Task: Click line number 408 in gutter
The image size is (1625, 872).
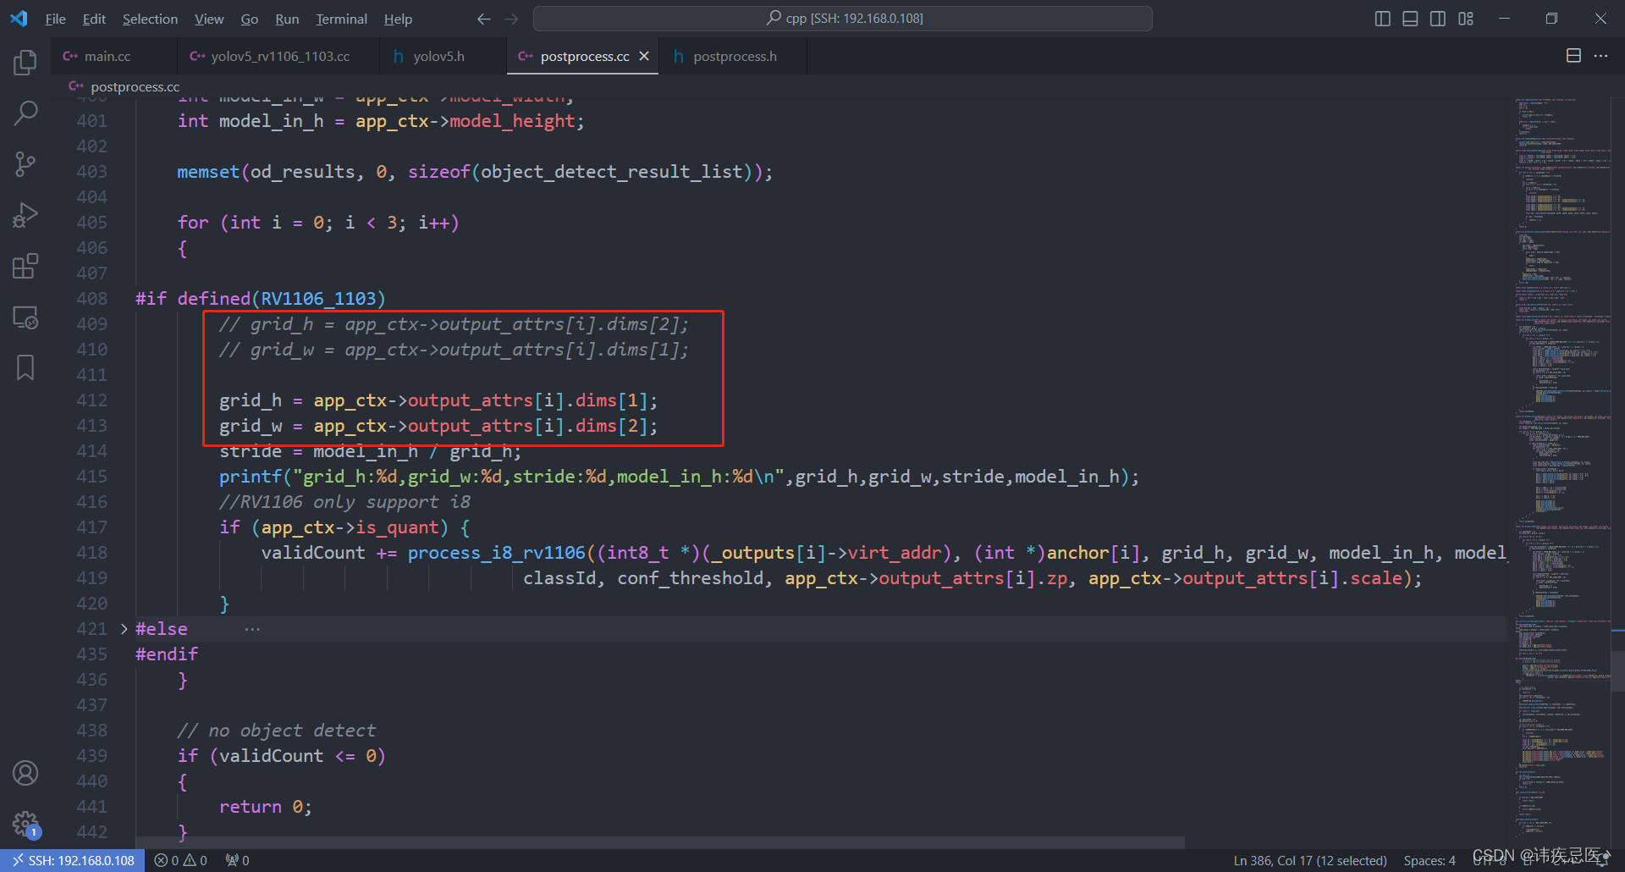Action: click(x=92, y=299)
